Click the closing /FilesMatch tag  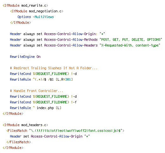19,142
